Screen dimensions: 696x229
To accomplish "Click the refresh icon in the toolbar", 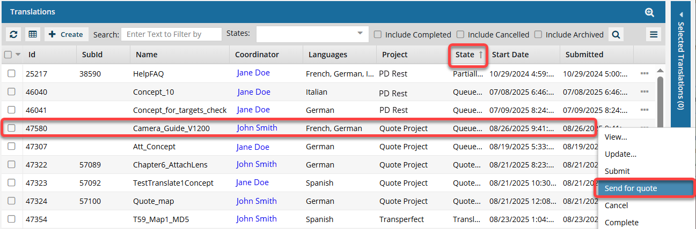I will tap(13, 34).
